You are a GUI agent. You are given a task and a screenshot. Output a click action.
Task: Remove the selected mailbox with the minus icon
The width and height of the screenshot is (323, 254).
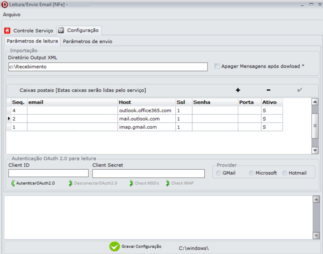[x=268, y=90]
